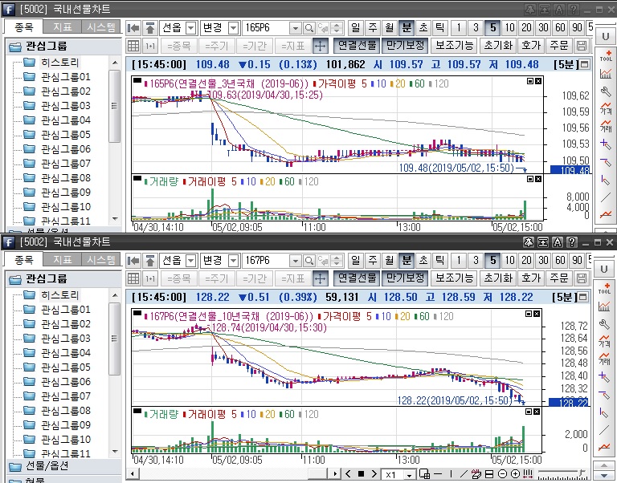
Task: Click the U button at top of 165P6 window sidebar
Action: 605,37
